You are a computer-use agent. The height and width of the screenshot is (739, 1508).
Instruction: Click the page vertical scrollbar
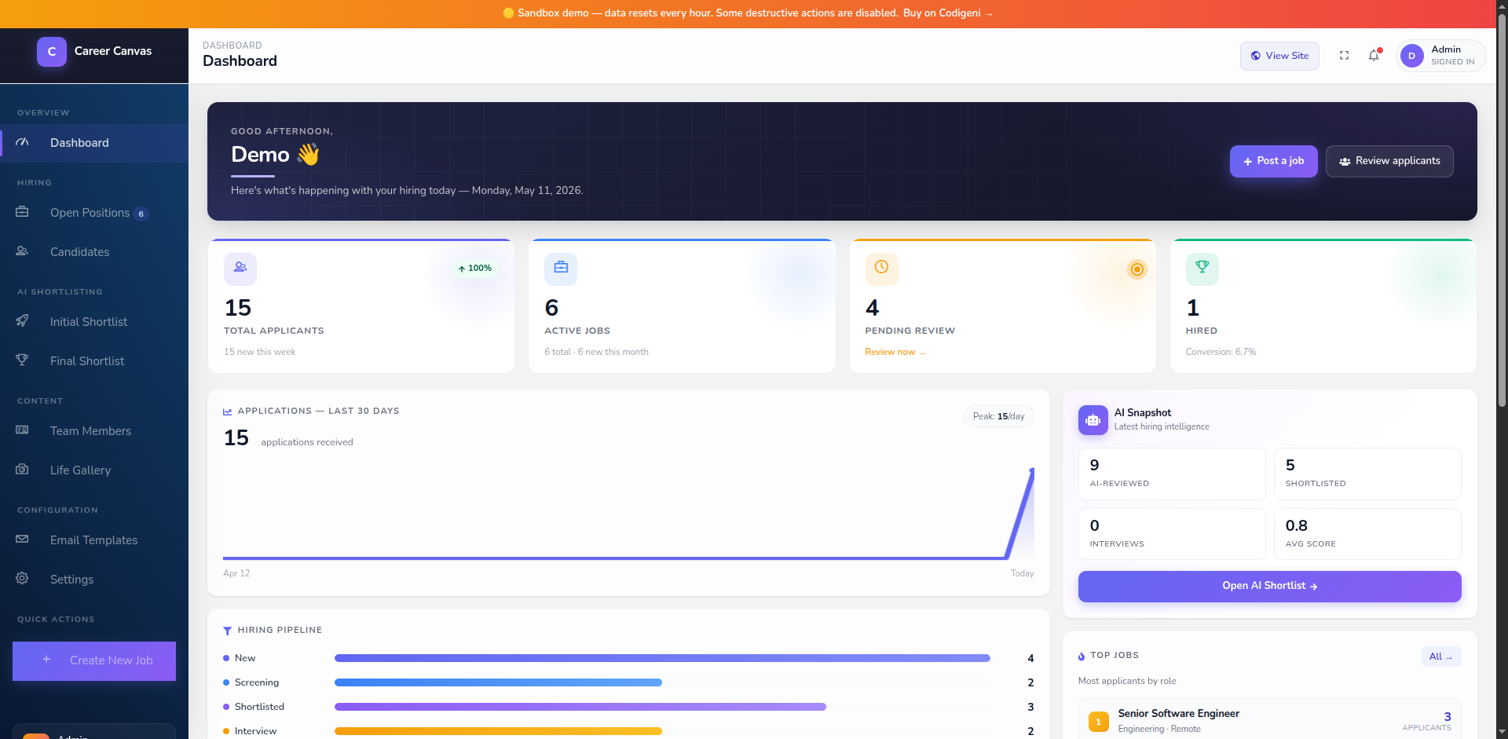pyautogui.click(x=1502, y=209)
